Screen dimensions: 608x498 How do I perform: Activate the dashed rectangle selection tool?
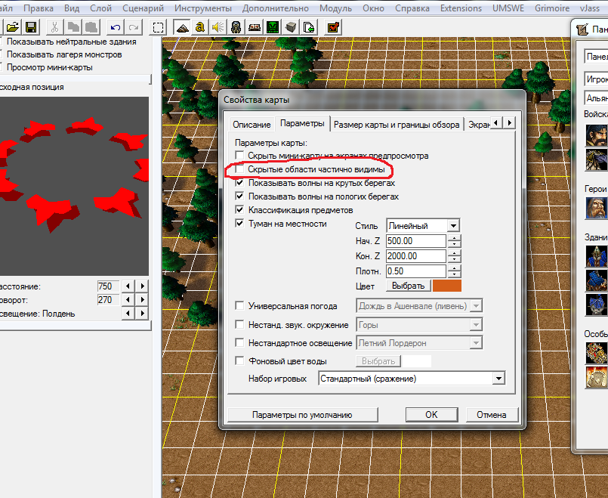click(158, 27)
